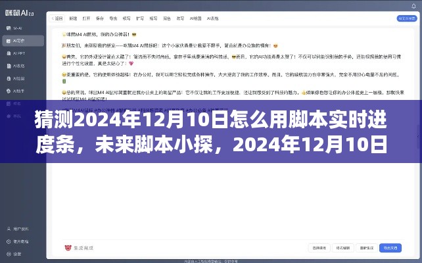Click 导出 in the toolbar

pos(113,18)
